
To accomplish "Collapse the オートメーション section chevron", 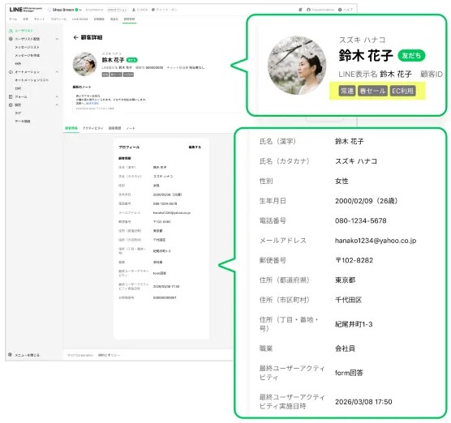I will (x=57, y=72).
